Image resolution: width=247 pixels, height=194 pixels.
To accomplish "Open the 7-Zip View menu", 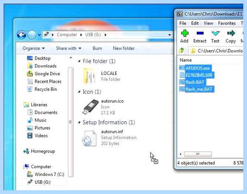I will (x=208, y=23).
